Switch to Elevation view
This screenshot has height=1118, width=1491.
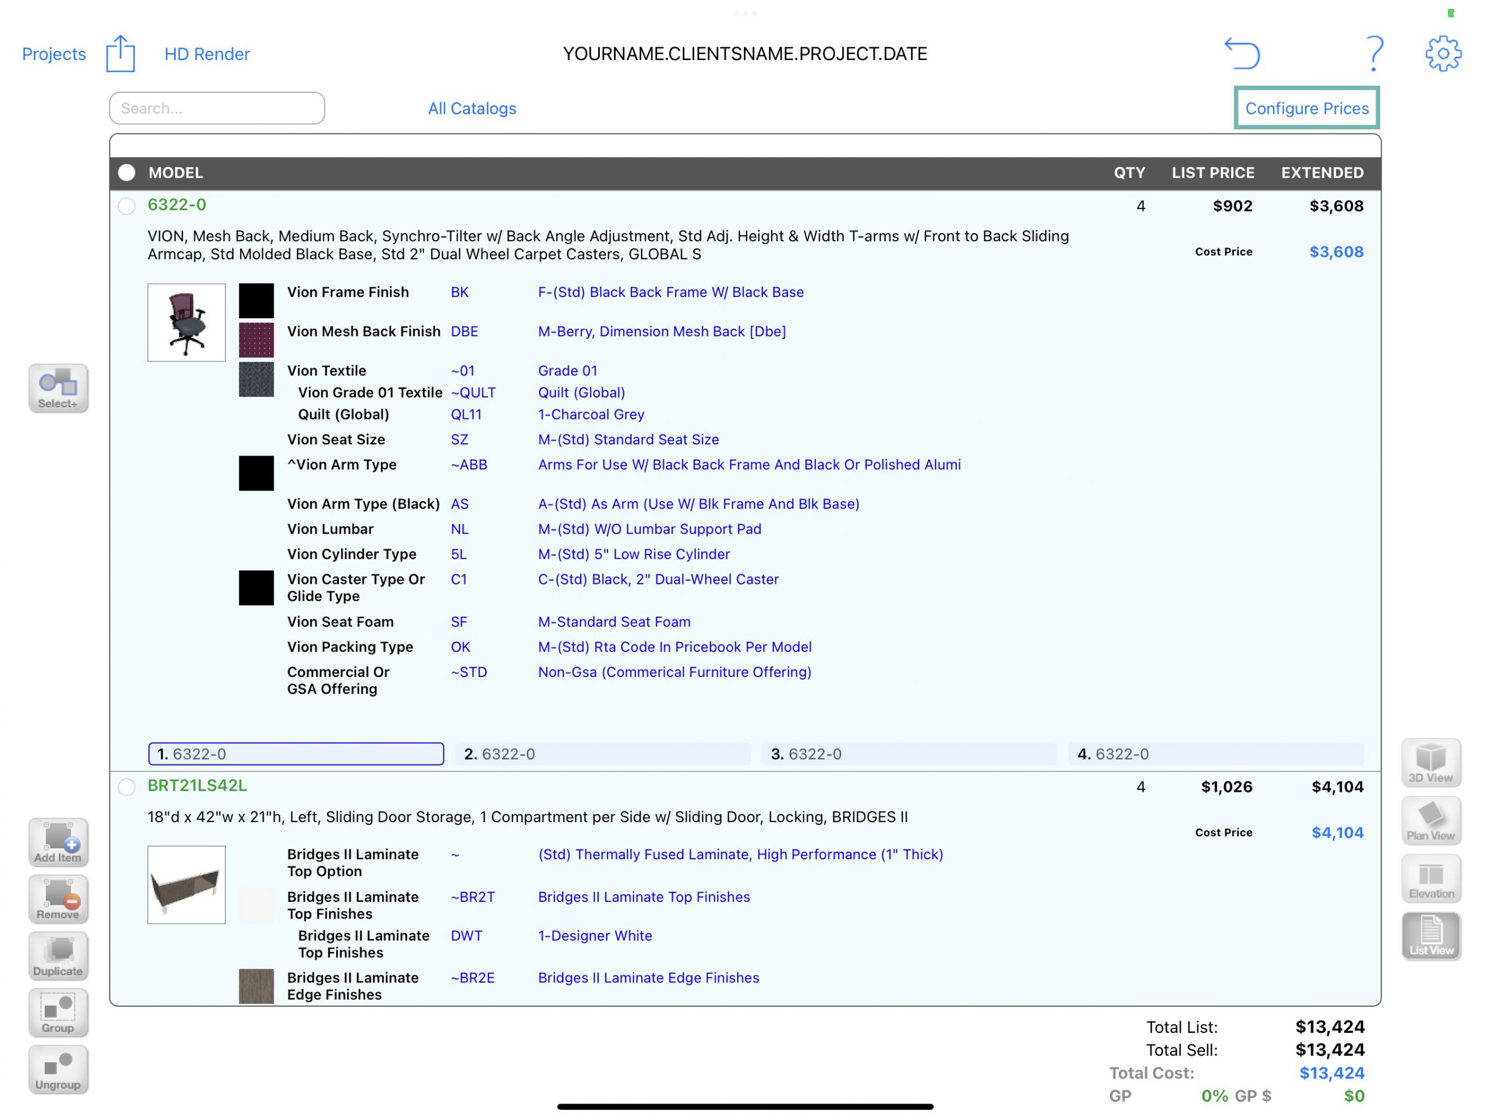click(1431, 879)
